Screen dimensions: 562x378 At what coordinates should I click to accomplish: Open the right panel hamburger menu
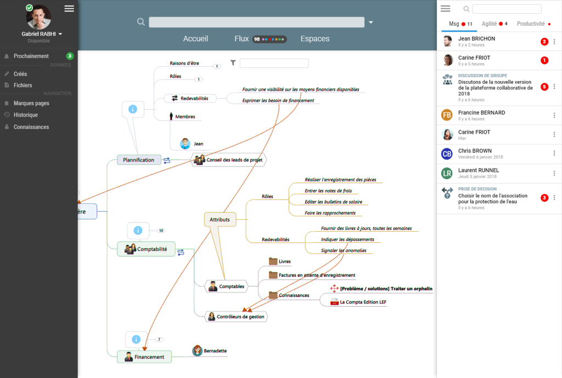(446, 9)
